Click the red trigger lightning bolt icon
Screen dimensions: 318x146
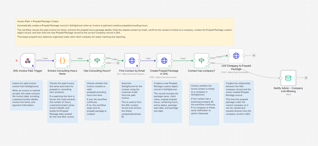tap(17, 61)
